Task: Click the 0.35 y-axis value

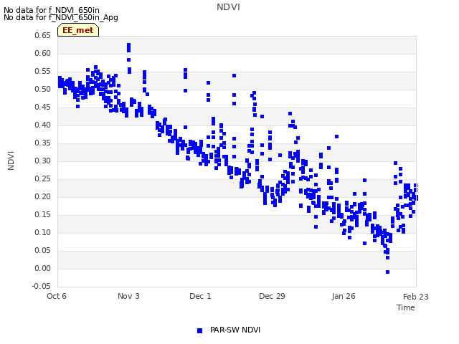Action: (42, 143)
